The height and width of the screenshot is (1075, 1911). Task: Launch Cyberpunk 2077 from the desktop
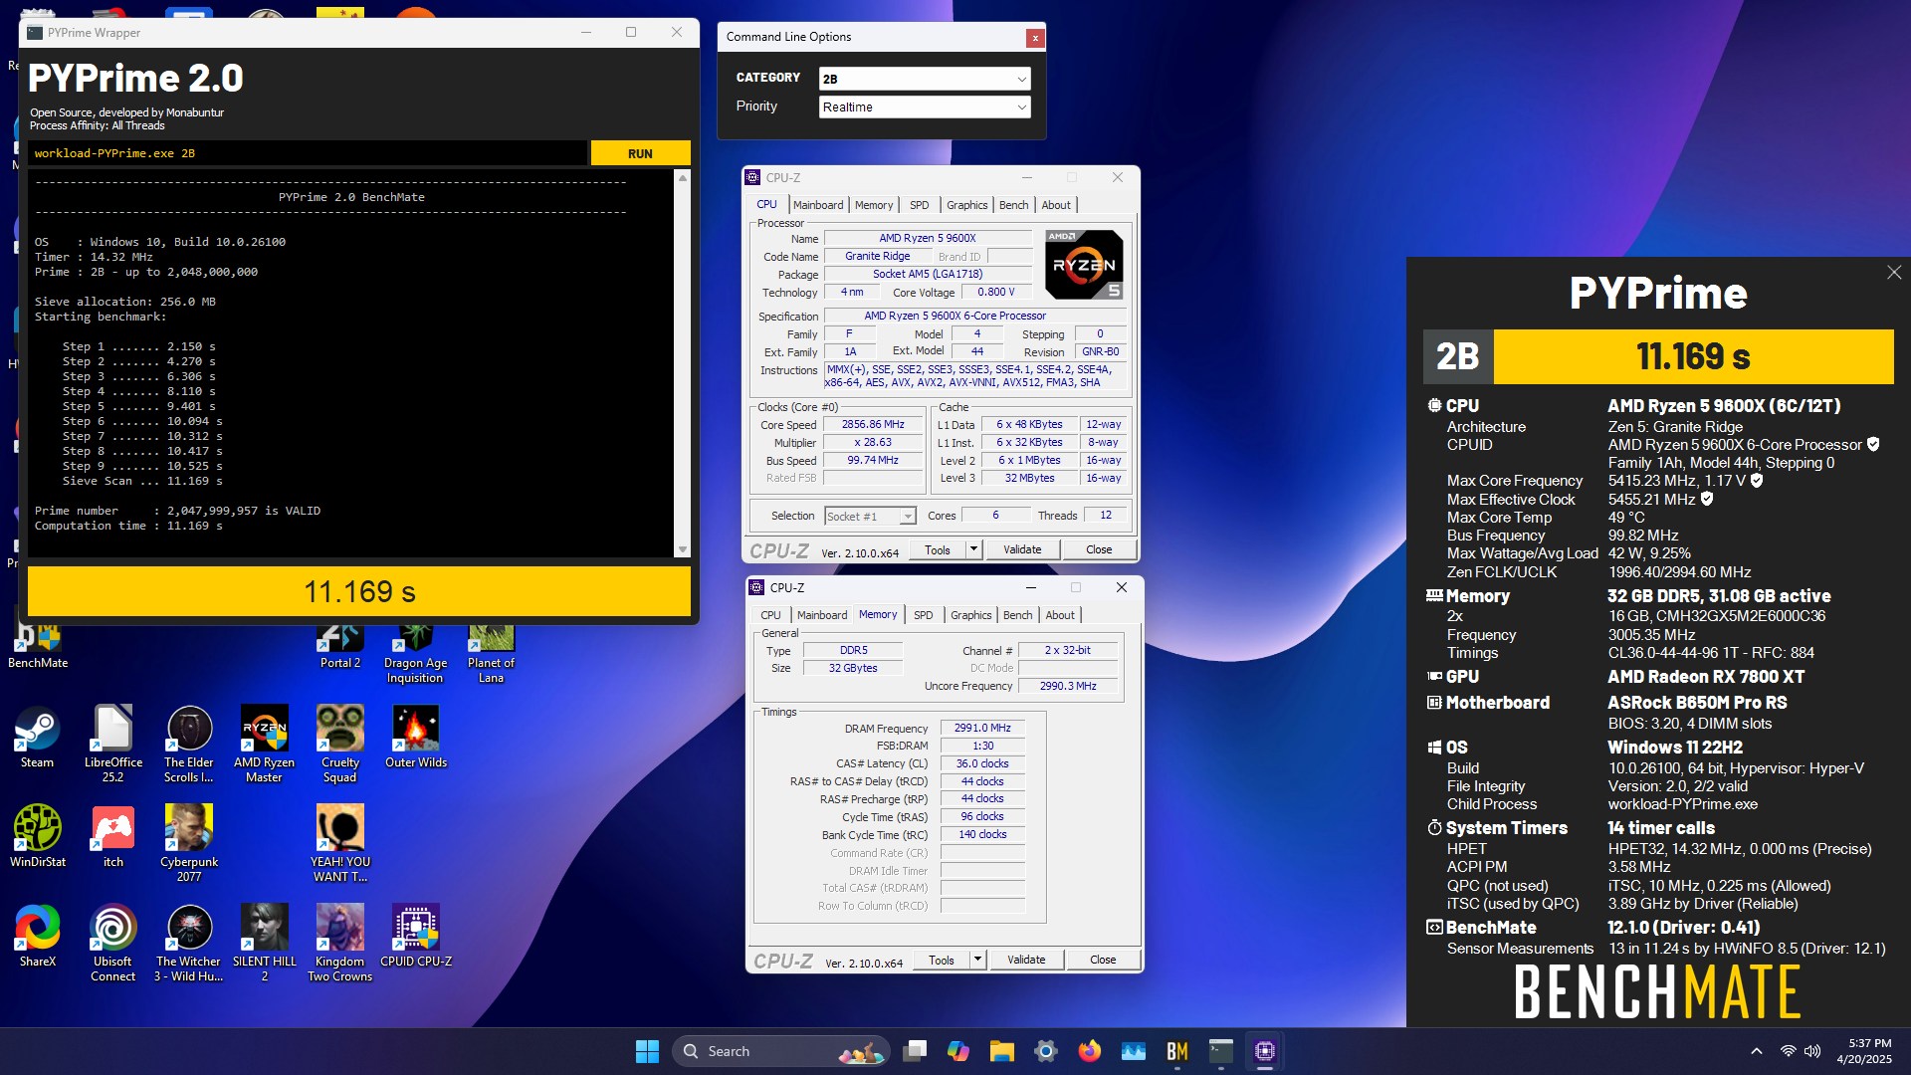click(189, 843)
